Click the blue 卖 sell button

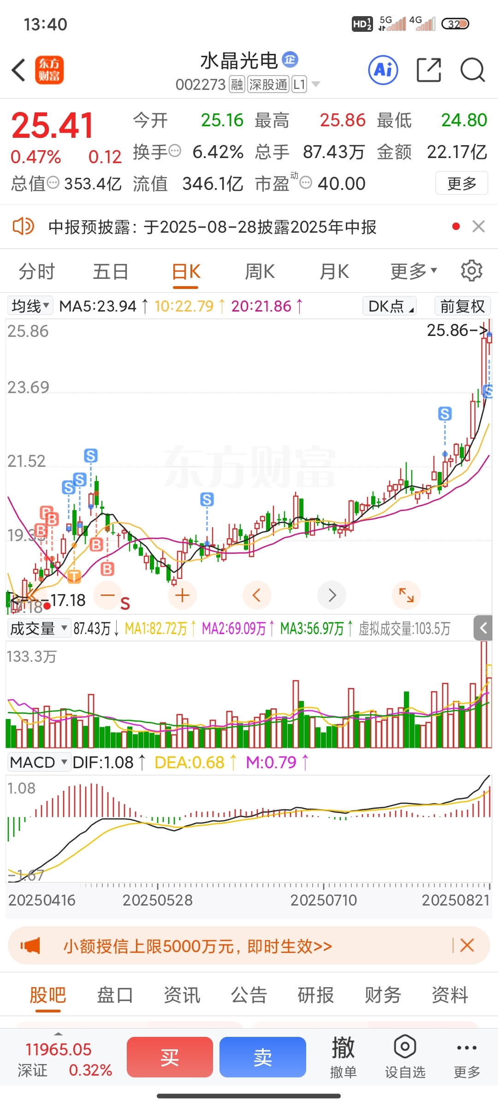[263, 1057]
